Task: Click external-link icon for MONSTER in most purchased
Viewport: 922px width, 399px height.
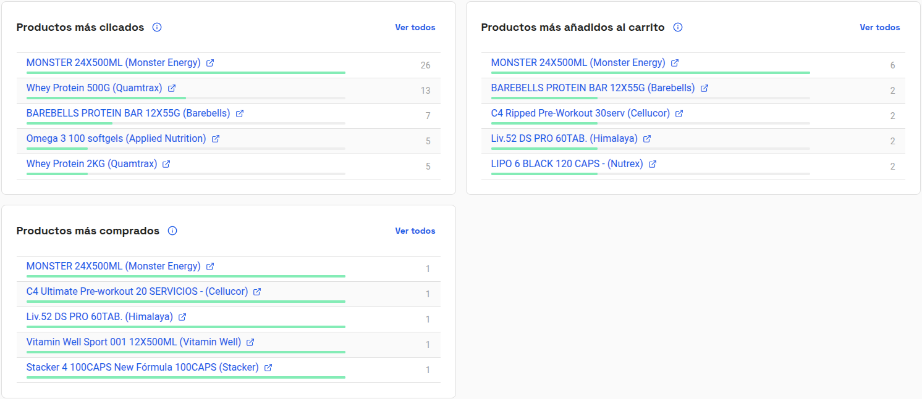Action: point(210,266)
